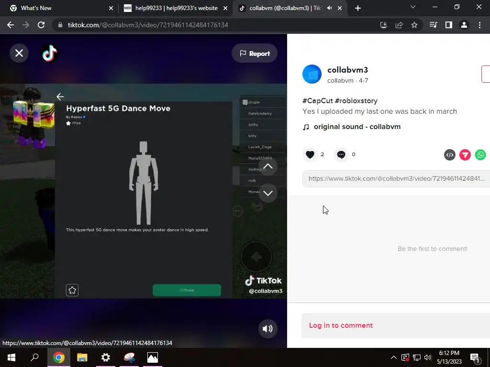Switch to help99233 website tab

175,8
